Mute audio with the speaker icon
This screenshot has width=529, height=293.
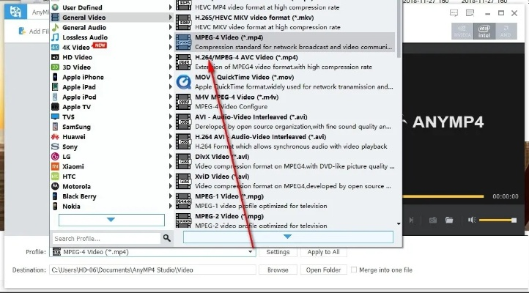point(473,220)
